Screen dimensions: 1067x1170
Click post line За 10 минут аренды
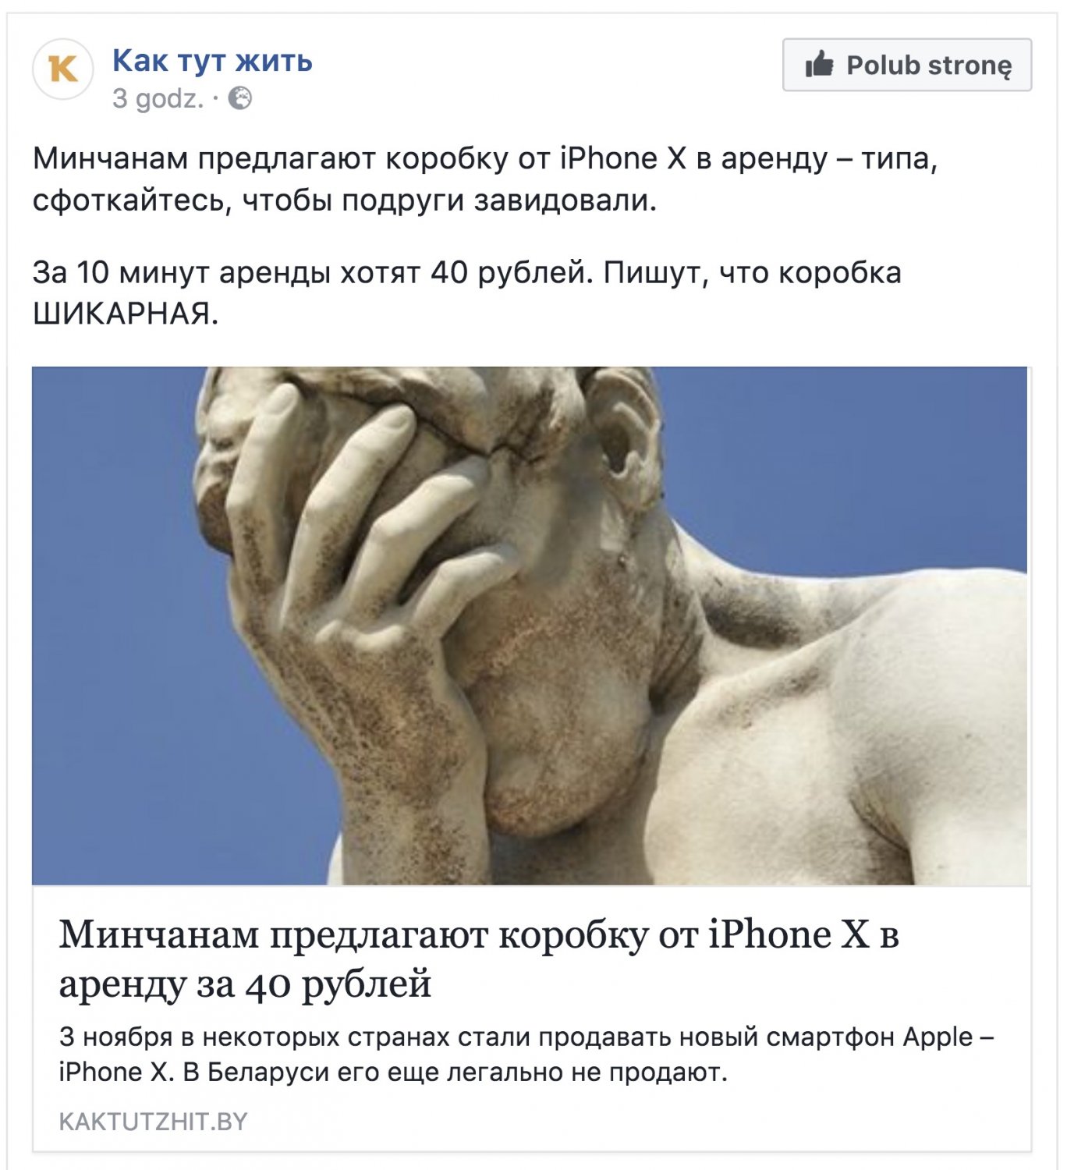point(467,273)
